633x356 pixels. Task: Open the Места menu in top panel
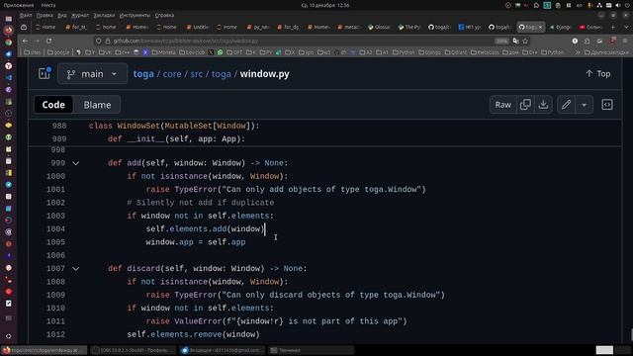pyautogui.click(x=48, y=5)
